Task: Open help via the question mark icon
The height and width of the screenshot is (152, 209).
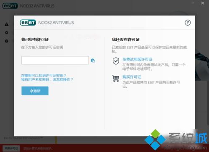Action: pyautogui.click(x=188, y=23)
